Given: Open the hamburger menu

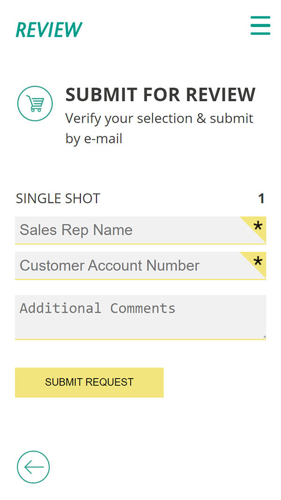Looking at the screenshot, I should coord(260,25).
